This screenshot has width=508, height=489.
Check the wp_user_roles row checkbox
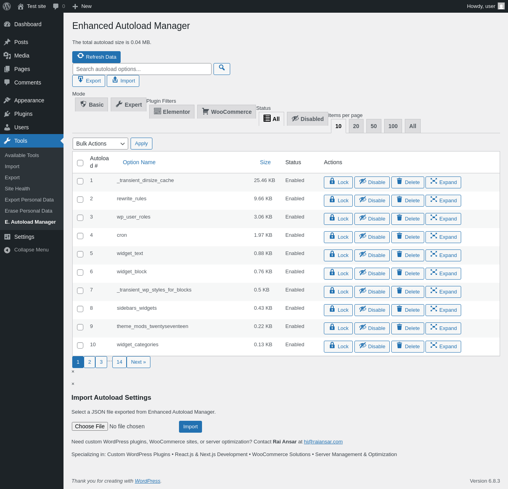80,218
